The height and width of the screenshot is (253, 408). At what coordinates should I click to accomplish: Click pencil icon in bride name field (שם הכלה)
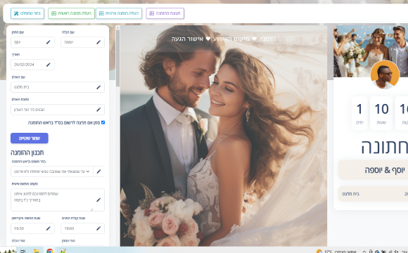pos(98,42)
